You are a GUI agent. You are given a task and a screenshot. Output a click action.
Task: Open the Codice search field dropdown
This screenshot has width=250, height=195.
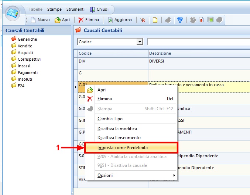pyautogui.click(x=140, y=42)
